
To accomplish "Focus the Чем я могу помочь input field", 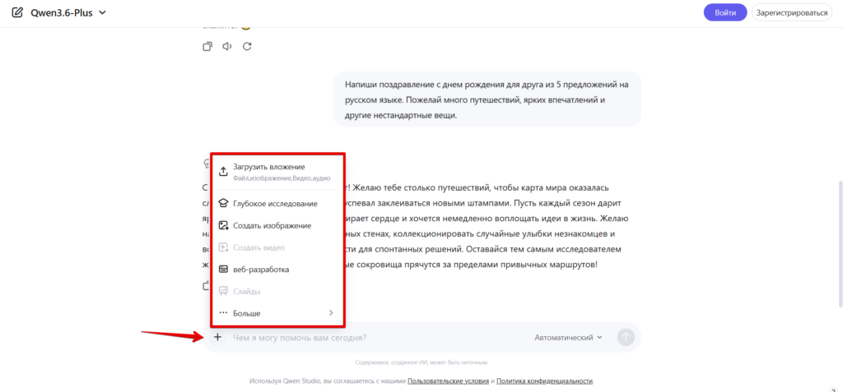I will 376,338.
